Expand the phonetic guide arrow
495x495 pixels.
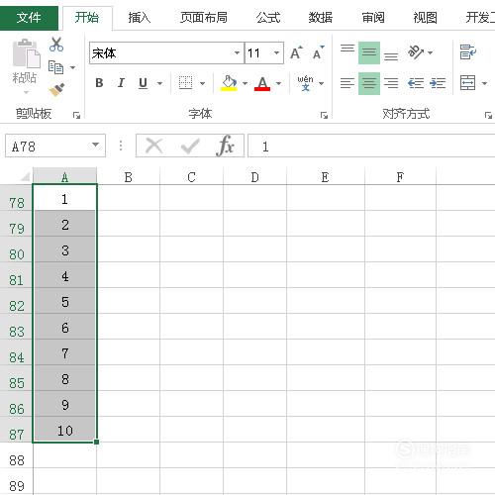coord(321,83)
